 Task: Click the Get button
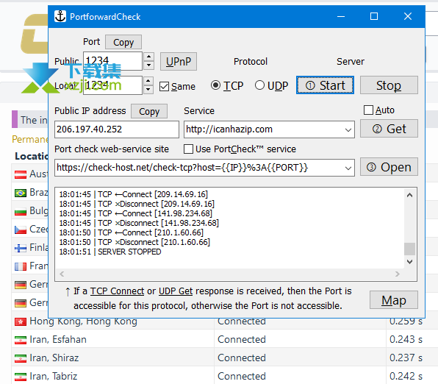(x=389, y=129)
